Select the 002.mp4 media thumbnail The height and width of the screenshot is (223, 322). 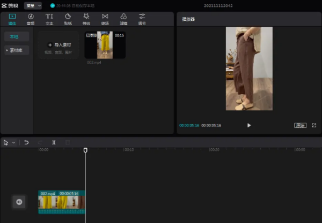coord(105,45)
